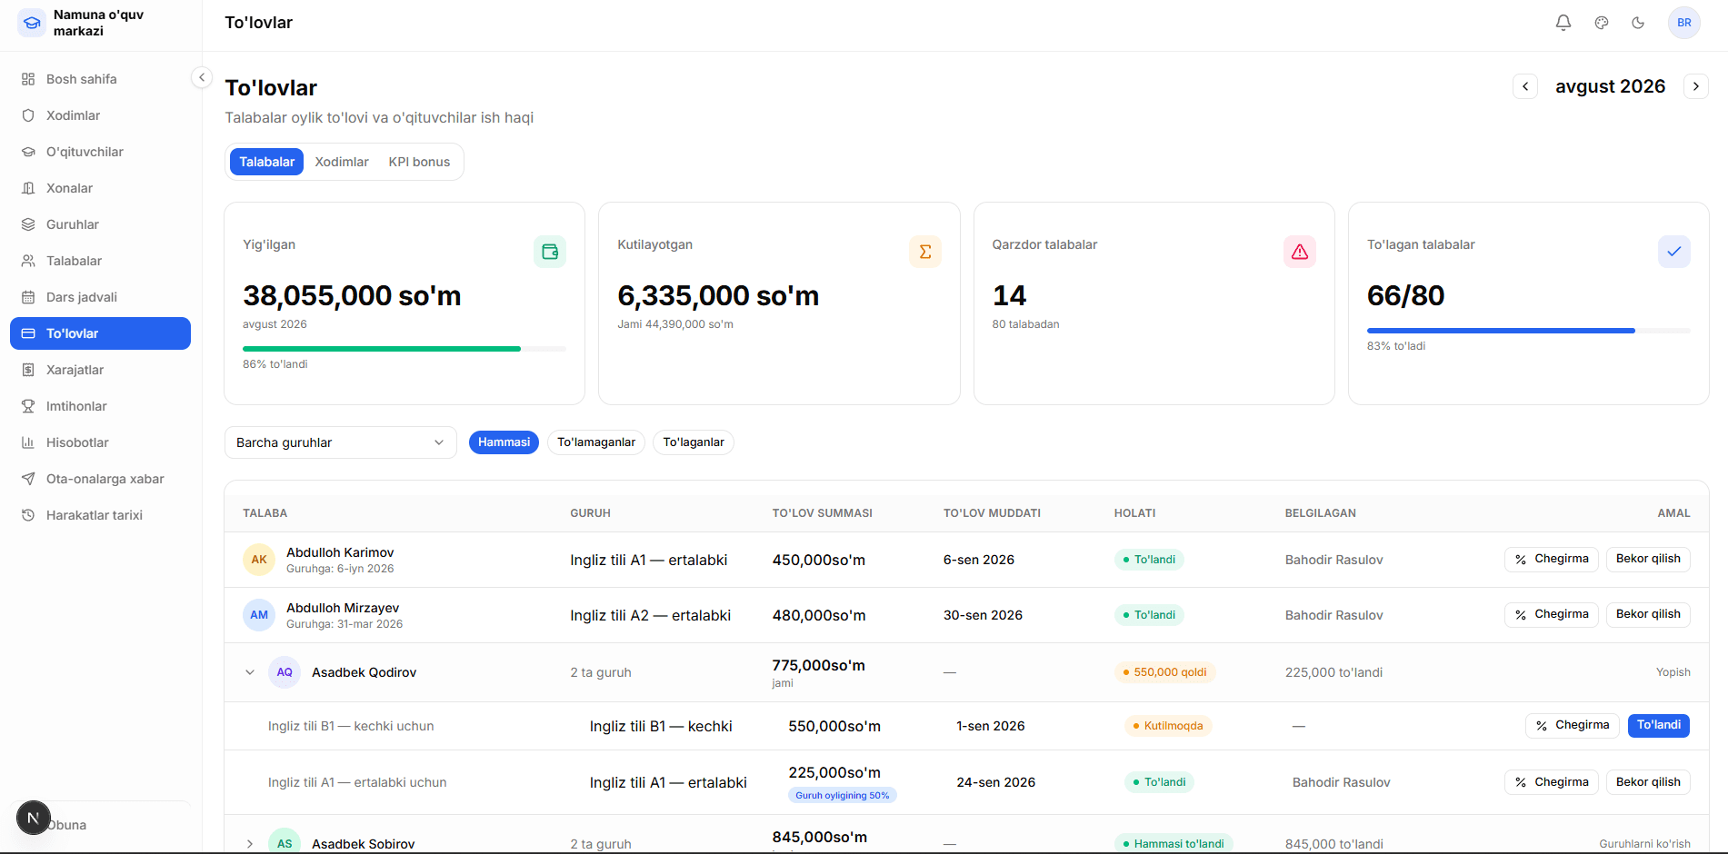Collapse Asadbek Qodirov row chevron
Screen dimensions: 1728x854
coord(250,672)
